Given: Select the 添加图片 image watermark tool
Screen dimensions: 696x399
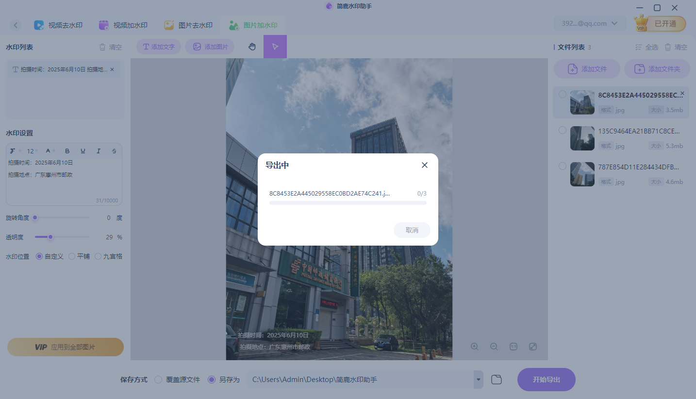Looking at the screenshot, I should coord(210,46).
